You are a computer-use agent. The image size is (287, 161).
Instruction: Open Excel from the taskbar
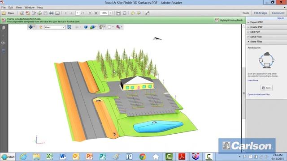(x=49, y=157)
